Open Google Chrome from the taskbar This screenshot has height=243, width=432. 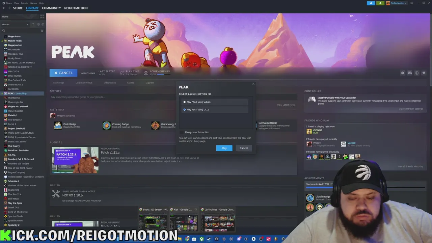187,239
